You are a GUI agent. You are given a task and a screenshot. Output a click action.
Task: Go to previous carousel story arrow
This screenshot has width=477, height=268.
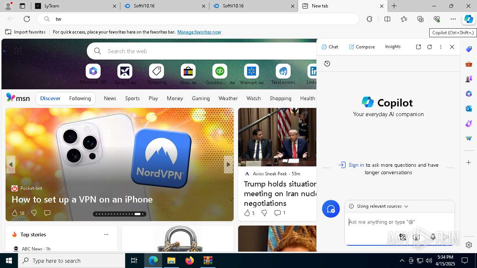(11, 165)
